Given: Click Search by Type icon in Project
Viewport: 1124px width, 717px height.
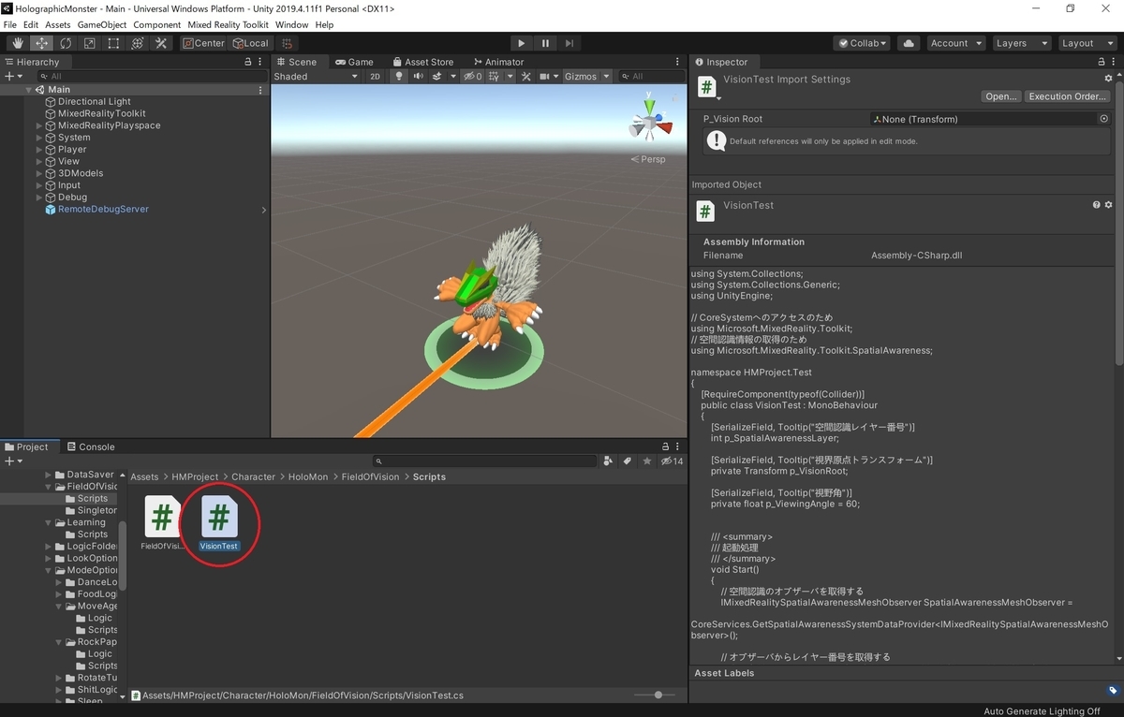Looking at the screenshot, I should click(x=609, y=461).
